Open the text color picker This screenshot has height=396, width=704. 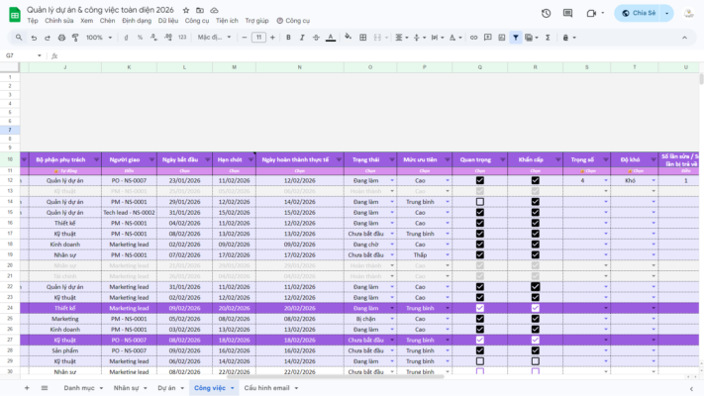click(x=331, y=38)
